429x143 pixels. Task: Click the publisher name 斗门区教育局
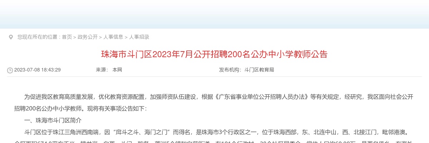point(259,70)
